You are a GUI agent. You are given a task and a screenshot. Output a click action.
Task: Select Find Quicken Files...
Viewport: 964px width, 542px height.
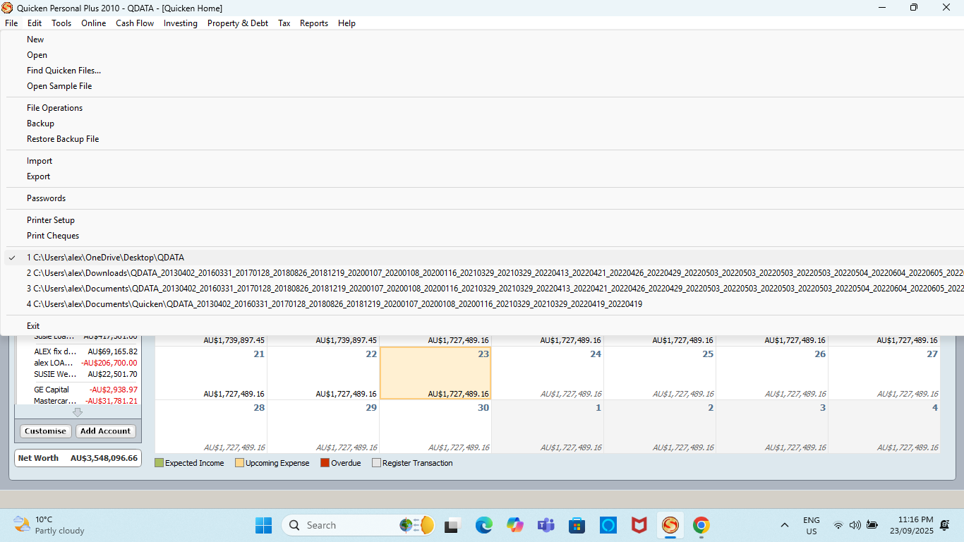(x=64, y=71)
